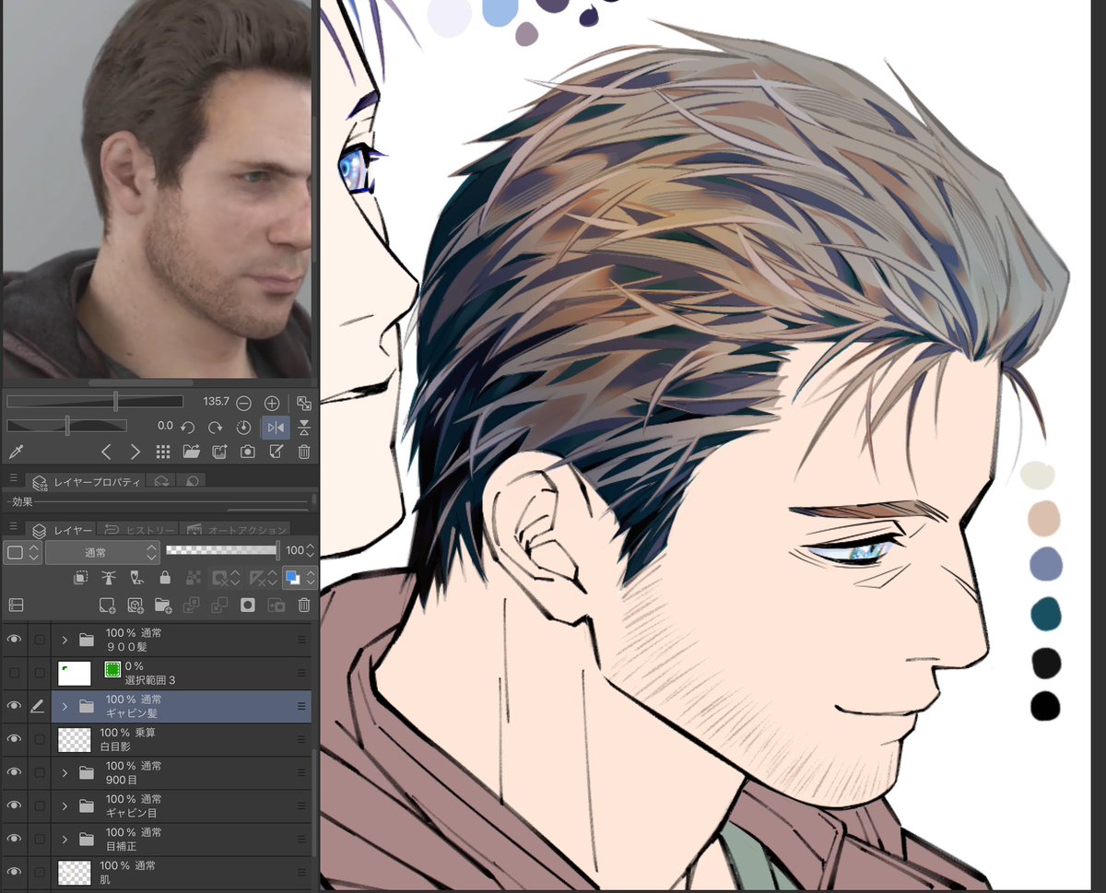Adjust the sub view zoom slider
The height and width of the screenshot is (893, 1106).
tap(95, 402)
